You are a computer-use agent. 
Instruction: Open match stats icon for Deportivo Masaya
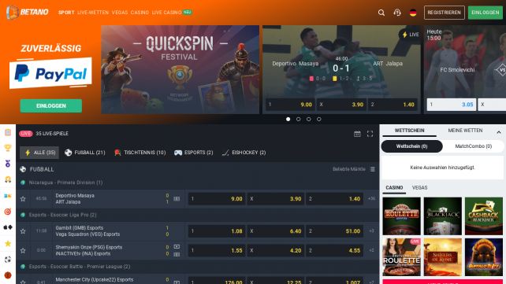click(x=177, y=199)
